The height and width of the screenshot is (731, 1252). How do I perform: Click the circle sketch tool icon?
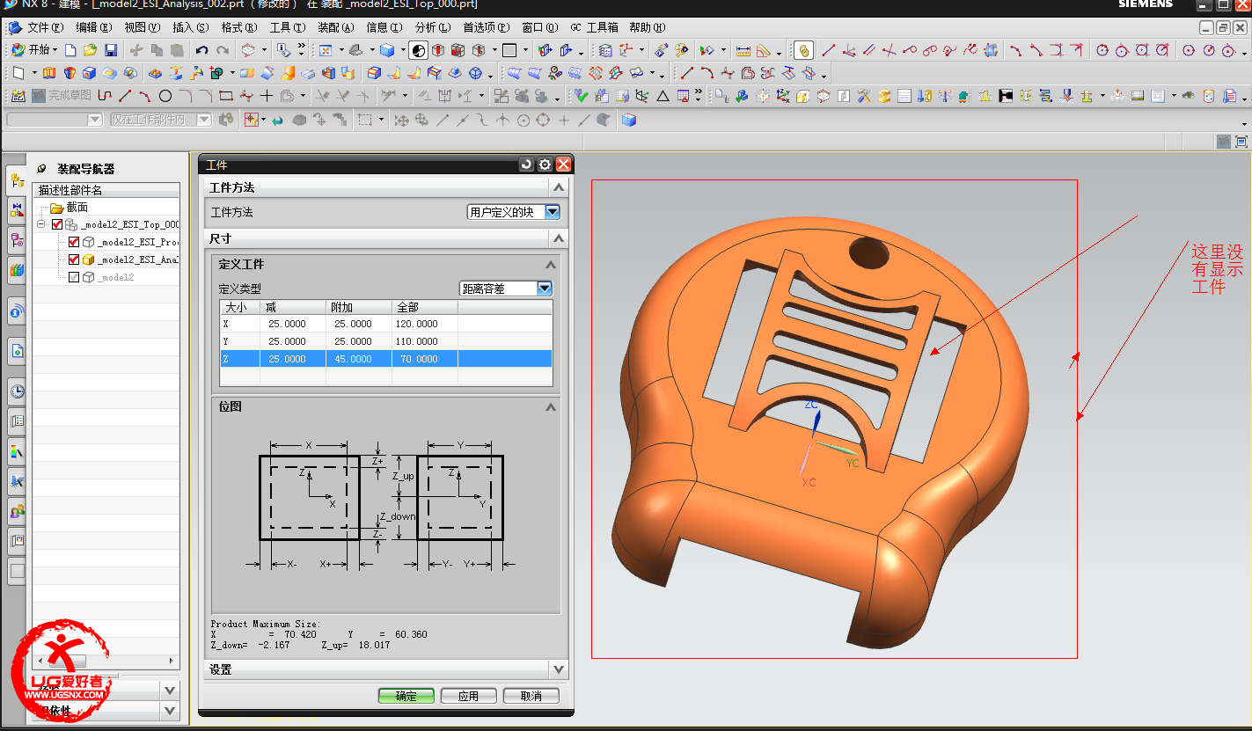(x=165, y=96)
